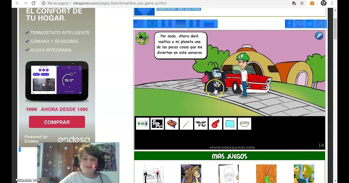Click the Fernanfloo green cap avatar icon

tap(142, 38)
